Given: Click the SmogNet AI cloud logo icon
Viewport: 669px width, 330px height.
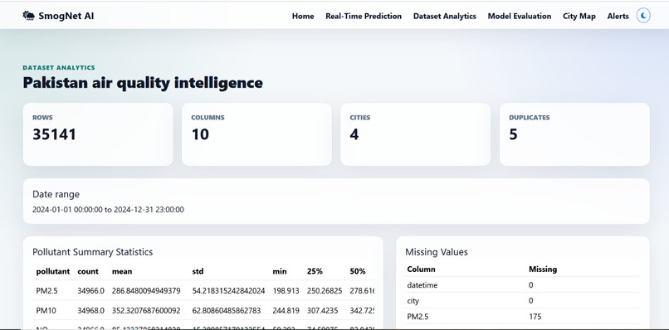Looking at the screenshot, I should pyautogui.click(x=28, y=16).
